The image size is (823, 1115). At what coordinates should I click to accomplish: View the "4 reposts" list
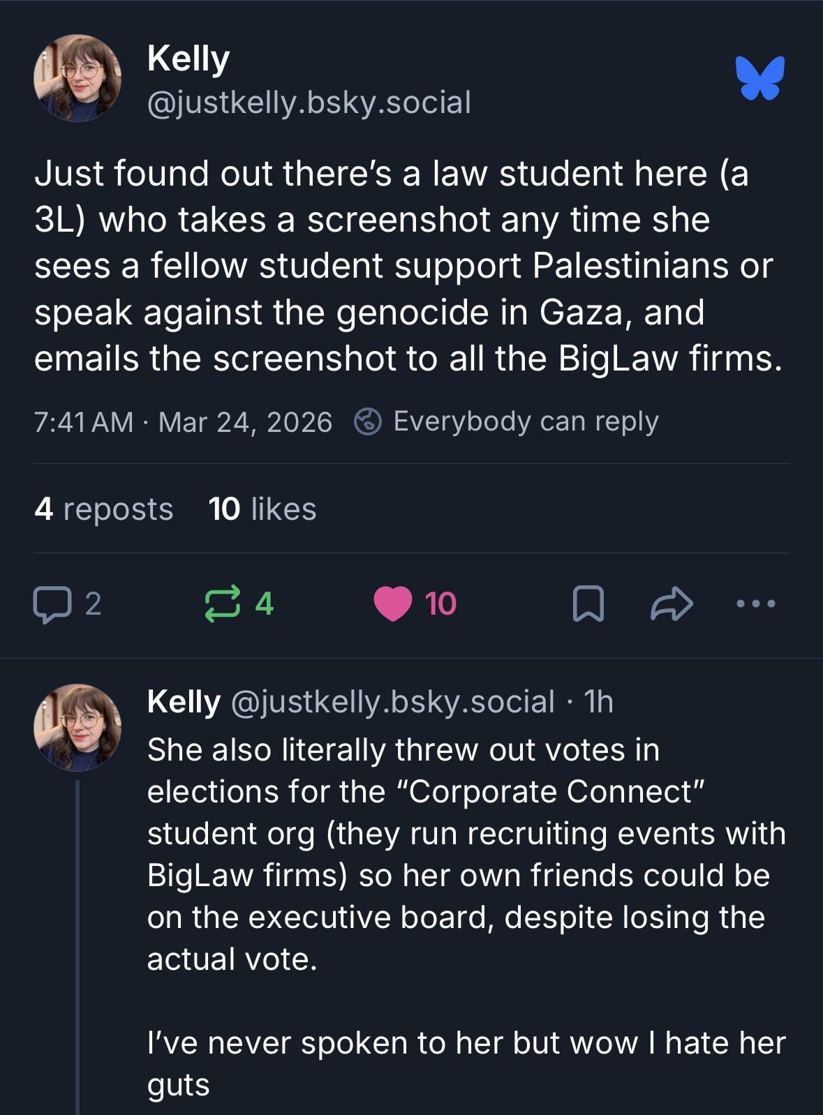tap(103, 509)
